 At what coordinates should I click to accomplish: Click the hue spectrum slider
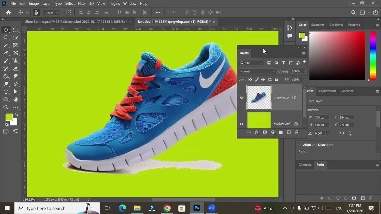[x=373, y=56]
